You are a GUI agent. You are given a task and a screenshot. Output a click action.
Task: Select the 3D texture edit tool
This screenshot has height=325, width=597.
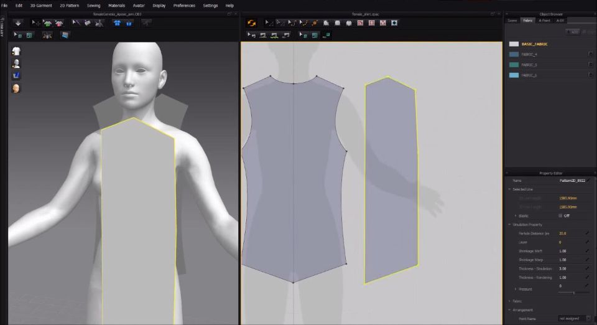click(x=18, y=35)
